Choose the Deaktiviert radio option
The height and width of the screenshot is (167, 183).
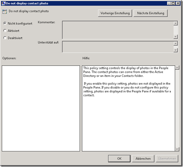pyautogui.click(x=5, y=38)
